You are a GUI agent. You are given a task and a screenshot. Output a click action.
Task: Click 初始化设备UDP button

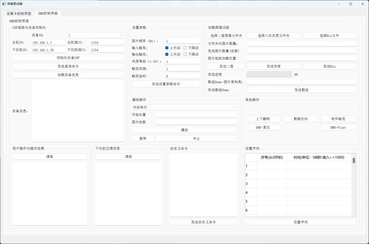click(x=68, y=58)
